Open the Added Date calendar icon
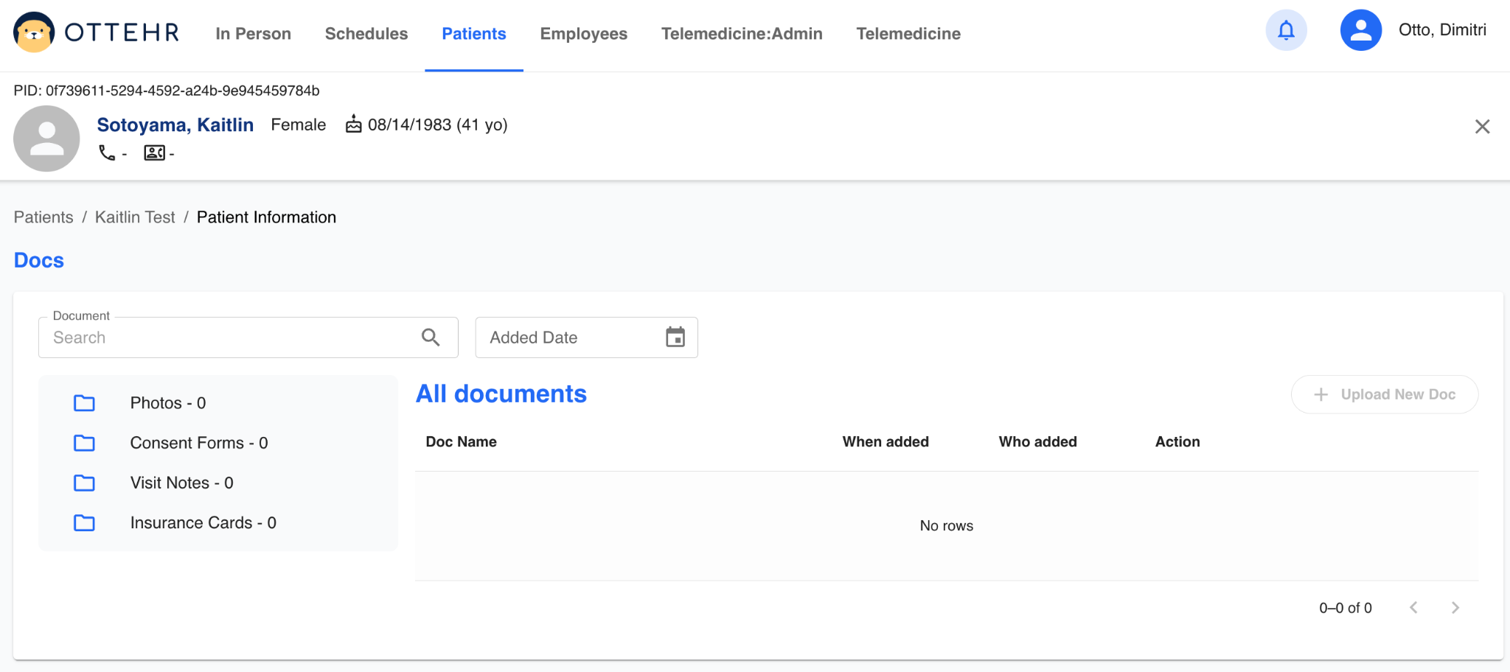This screenshot has width=1510, height=672. [x=675, y=337]
